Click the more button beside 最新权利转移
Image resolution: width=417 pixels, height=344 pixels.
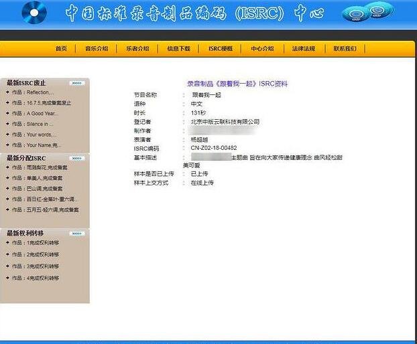(77, 233)
